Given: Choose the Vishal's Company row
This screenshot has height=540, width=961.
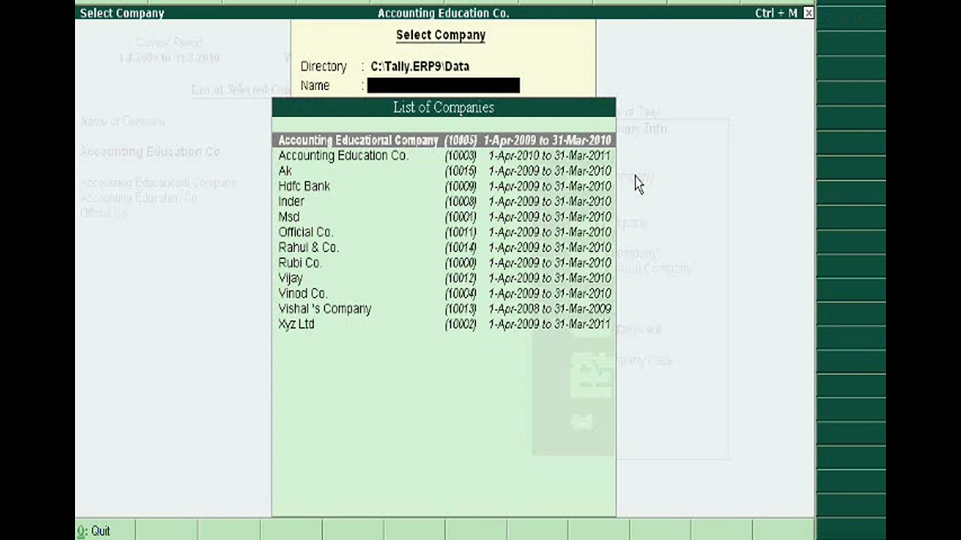Looking at the screenshot, I should [444, 309].
